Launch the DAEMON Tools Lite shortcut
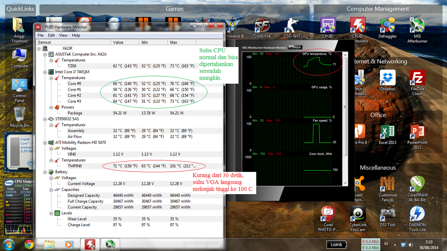The height and width of the screenshot is (251, 447). point(417,219)
